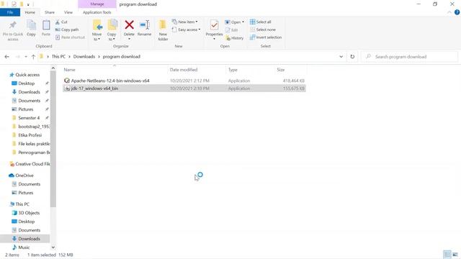This screenshot has height=259, width=461.
Task: Open the File menu tab
Action: tap(10, 12)
